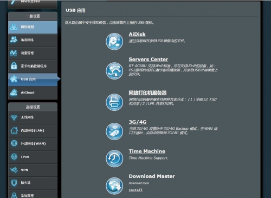Click the Download Master heading text
Screen dimensions: 271x198
[x=152, y=176]
